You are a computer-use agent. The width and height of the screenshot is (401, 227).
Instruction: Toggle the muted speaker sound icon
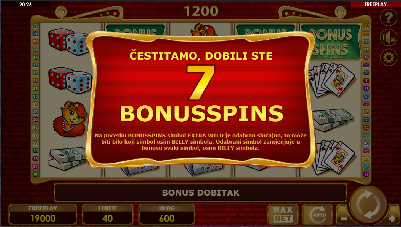click(x=389, y=37)
